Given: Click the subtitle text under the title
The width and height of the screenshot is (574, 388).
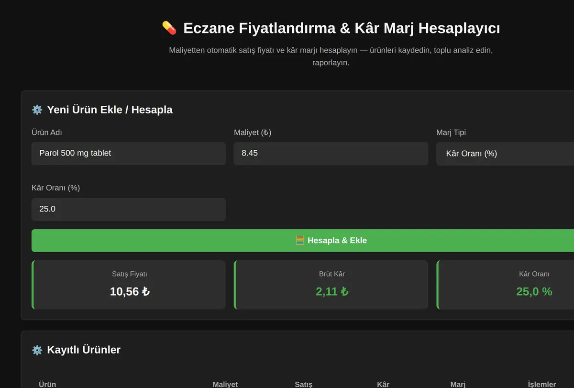Looking at the screenshot, I should point(331,56).
